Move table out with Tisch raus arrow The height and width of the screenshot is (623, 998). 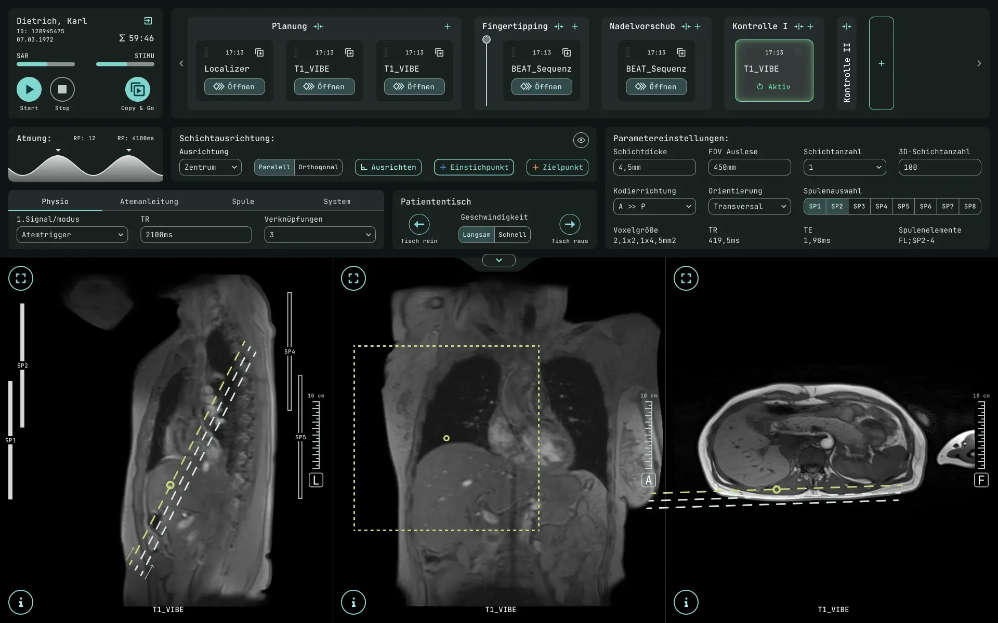[x=570, y=224]
